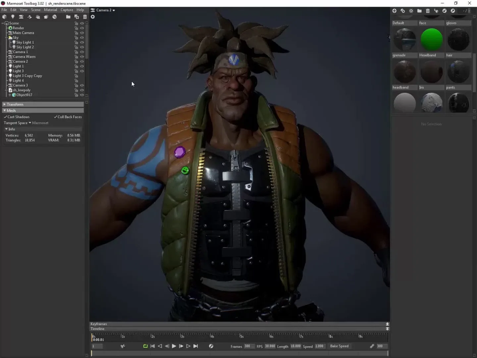477x358 pixels.
Task: Select Object017 in the scene tree
Action: [x=25, y=95]
